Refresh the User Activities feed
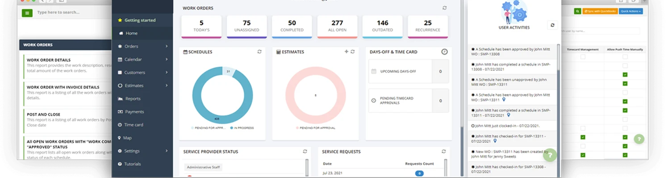Viewport: 672px width, 178px height. point(552,25)
